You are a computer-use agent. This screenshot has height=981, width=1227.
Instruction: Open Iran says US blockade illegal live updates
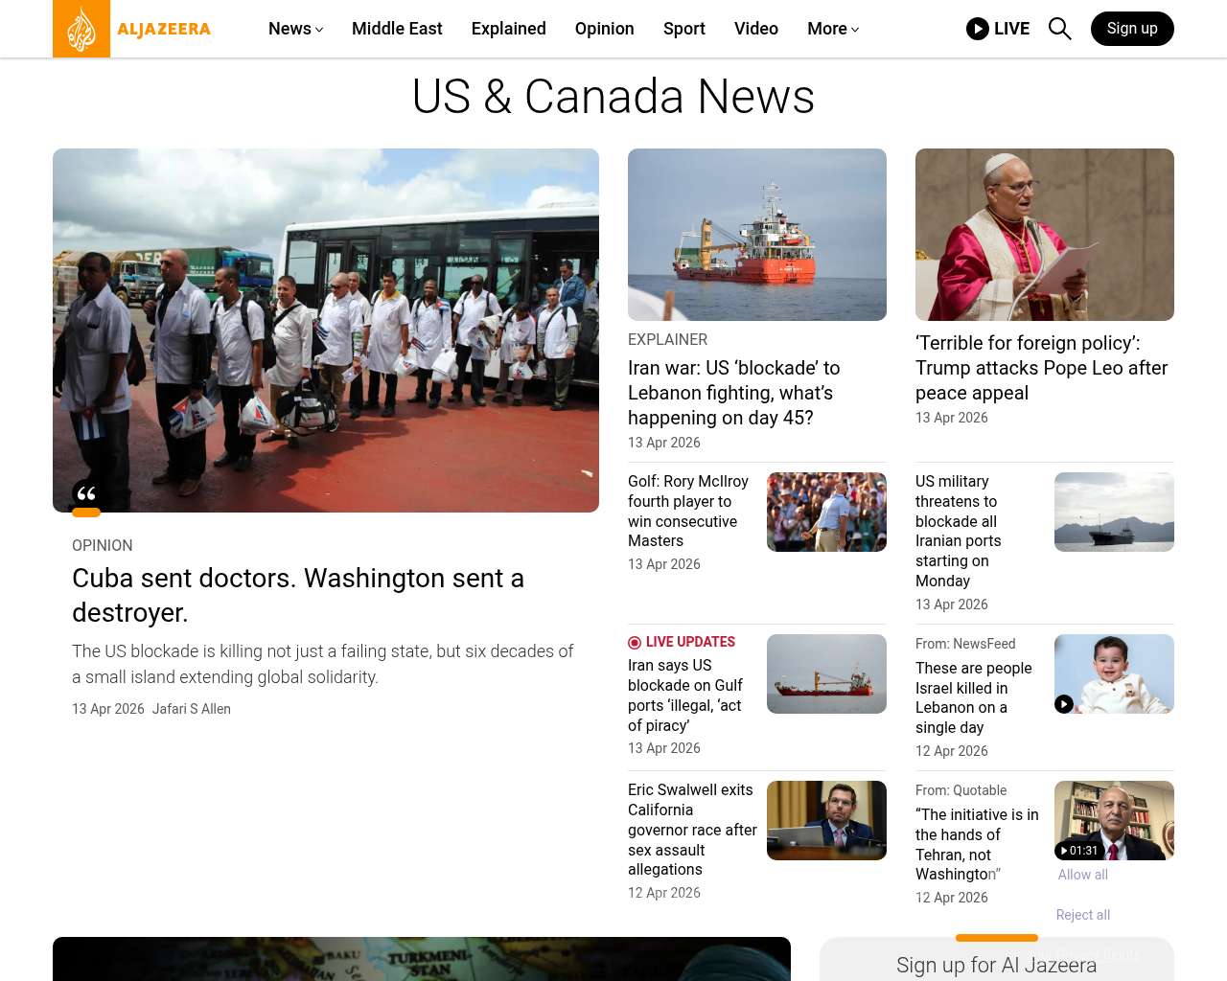pyautogui.click(x=685, y=696)
